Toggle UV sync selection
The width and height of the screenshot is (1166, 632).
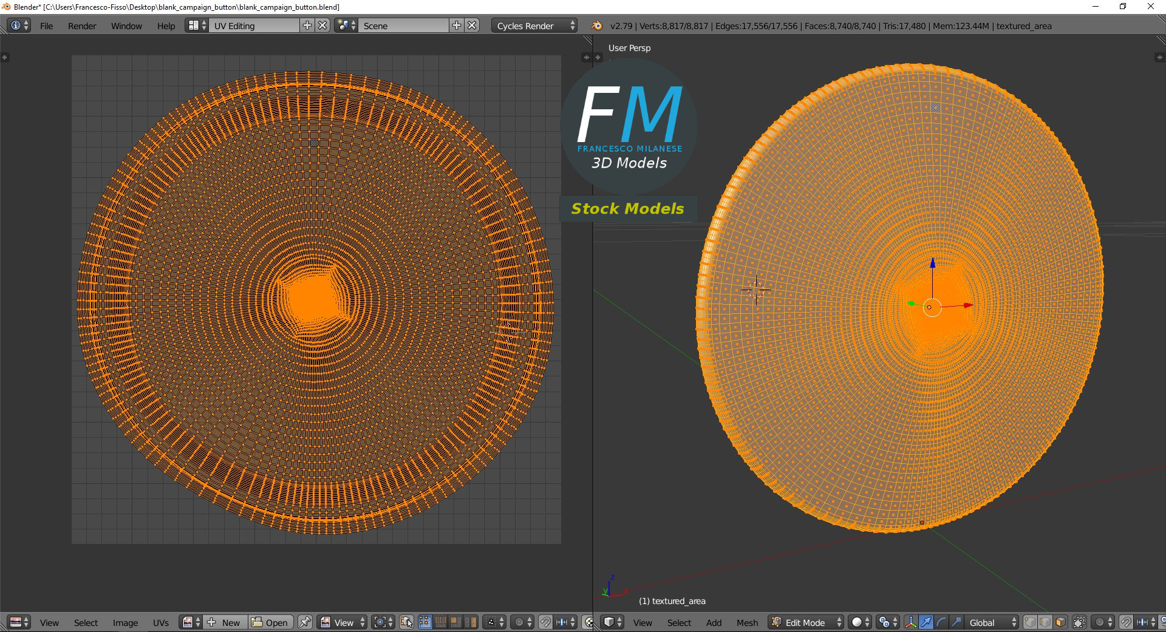tap(407, 622)
